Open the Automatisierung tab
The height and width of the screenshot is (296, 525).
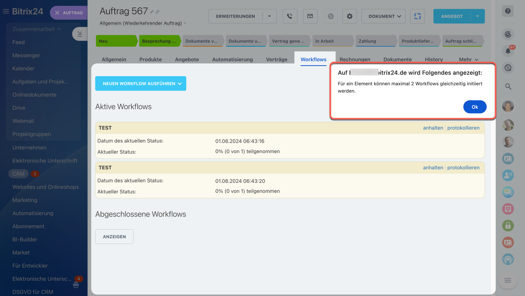pos(233,59)
